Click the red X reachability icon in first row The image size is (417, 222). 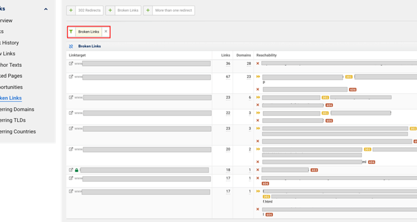click(257, 64)
